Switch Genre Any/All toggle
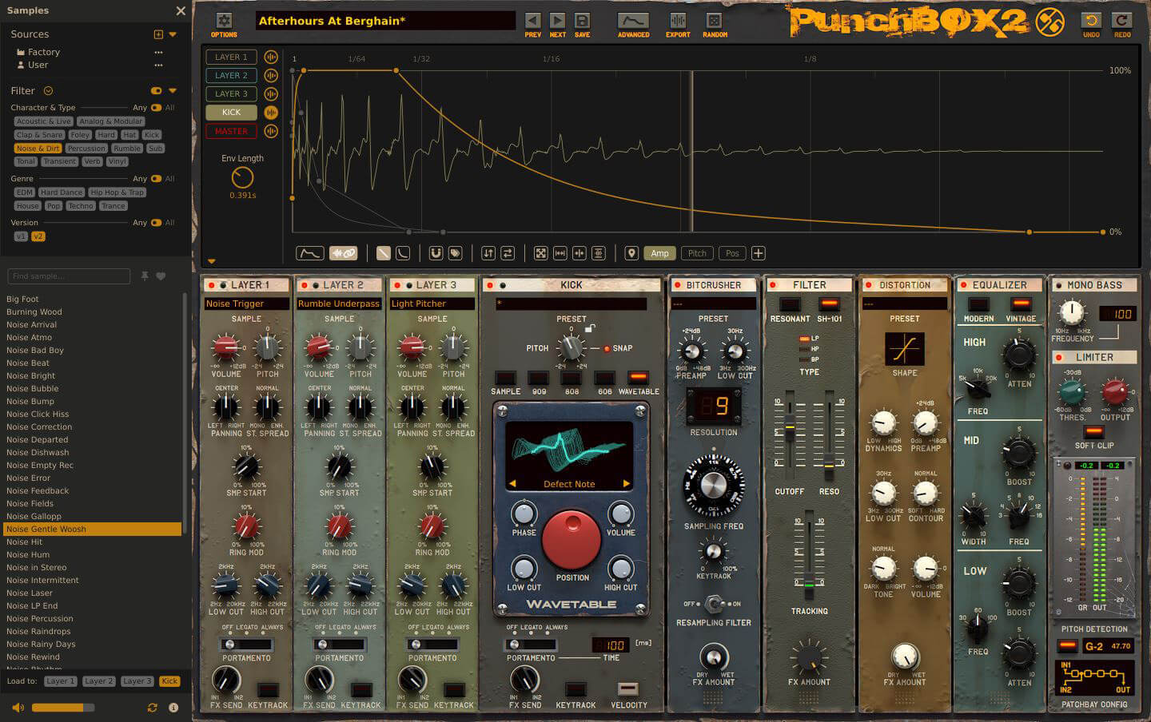The image size is (1151, 722). tap(156, 179)
